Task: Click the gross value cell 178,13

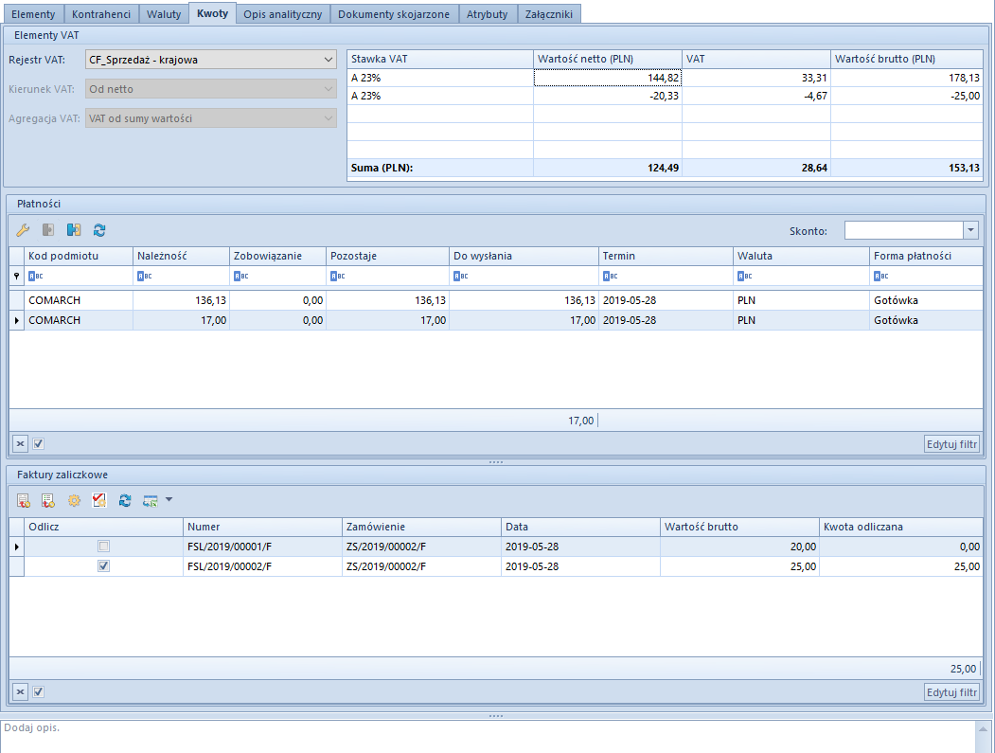Action: click(907, 78)
